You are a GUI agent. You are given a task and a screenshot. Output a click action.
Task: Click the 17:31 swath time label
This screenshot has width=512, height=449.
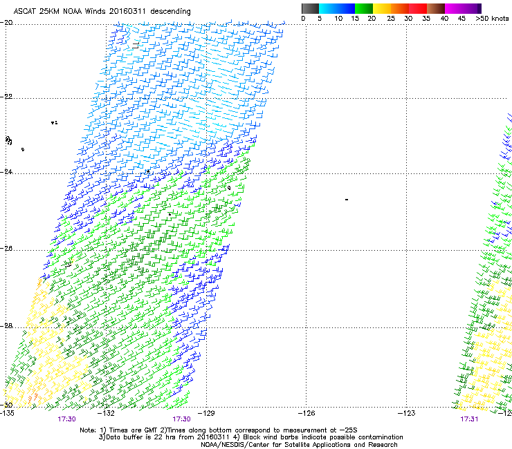click(469, 419)
